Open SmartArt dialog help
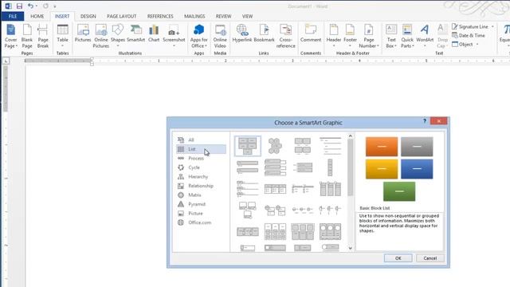 (x=425, y=121)
